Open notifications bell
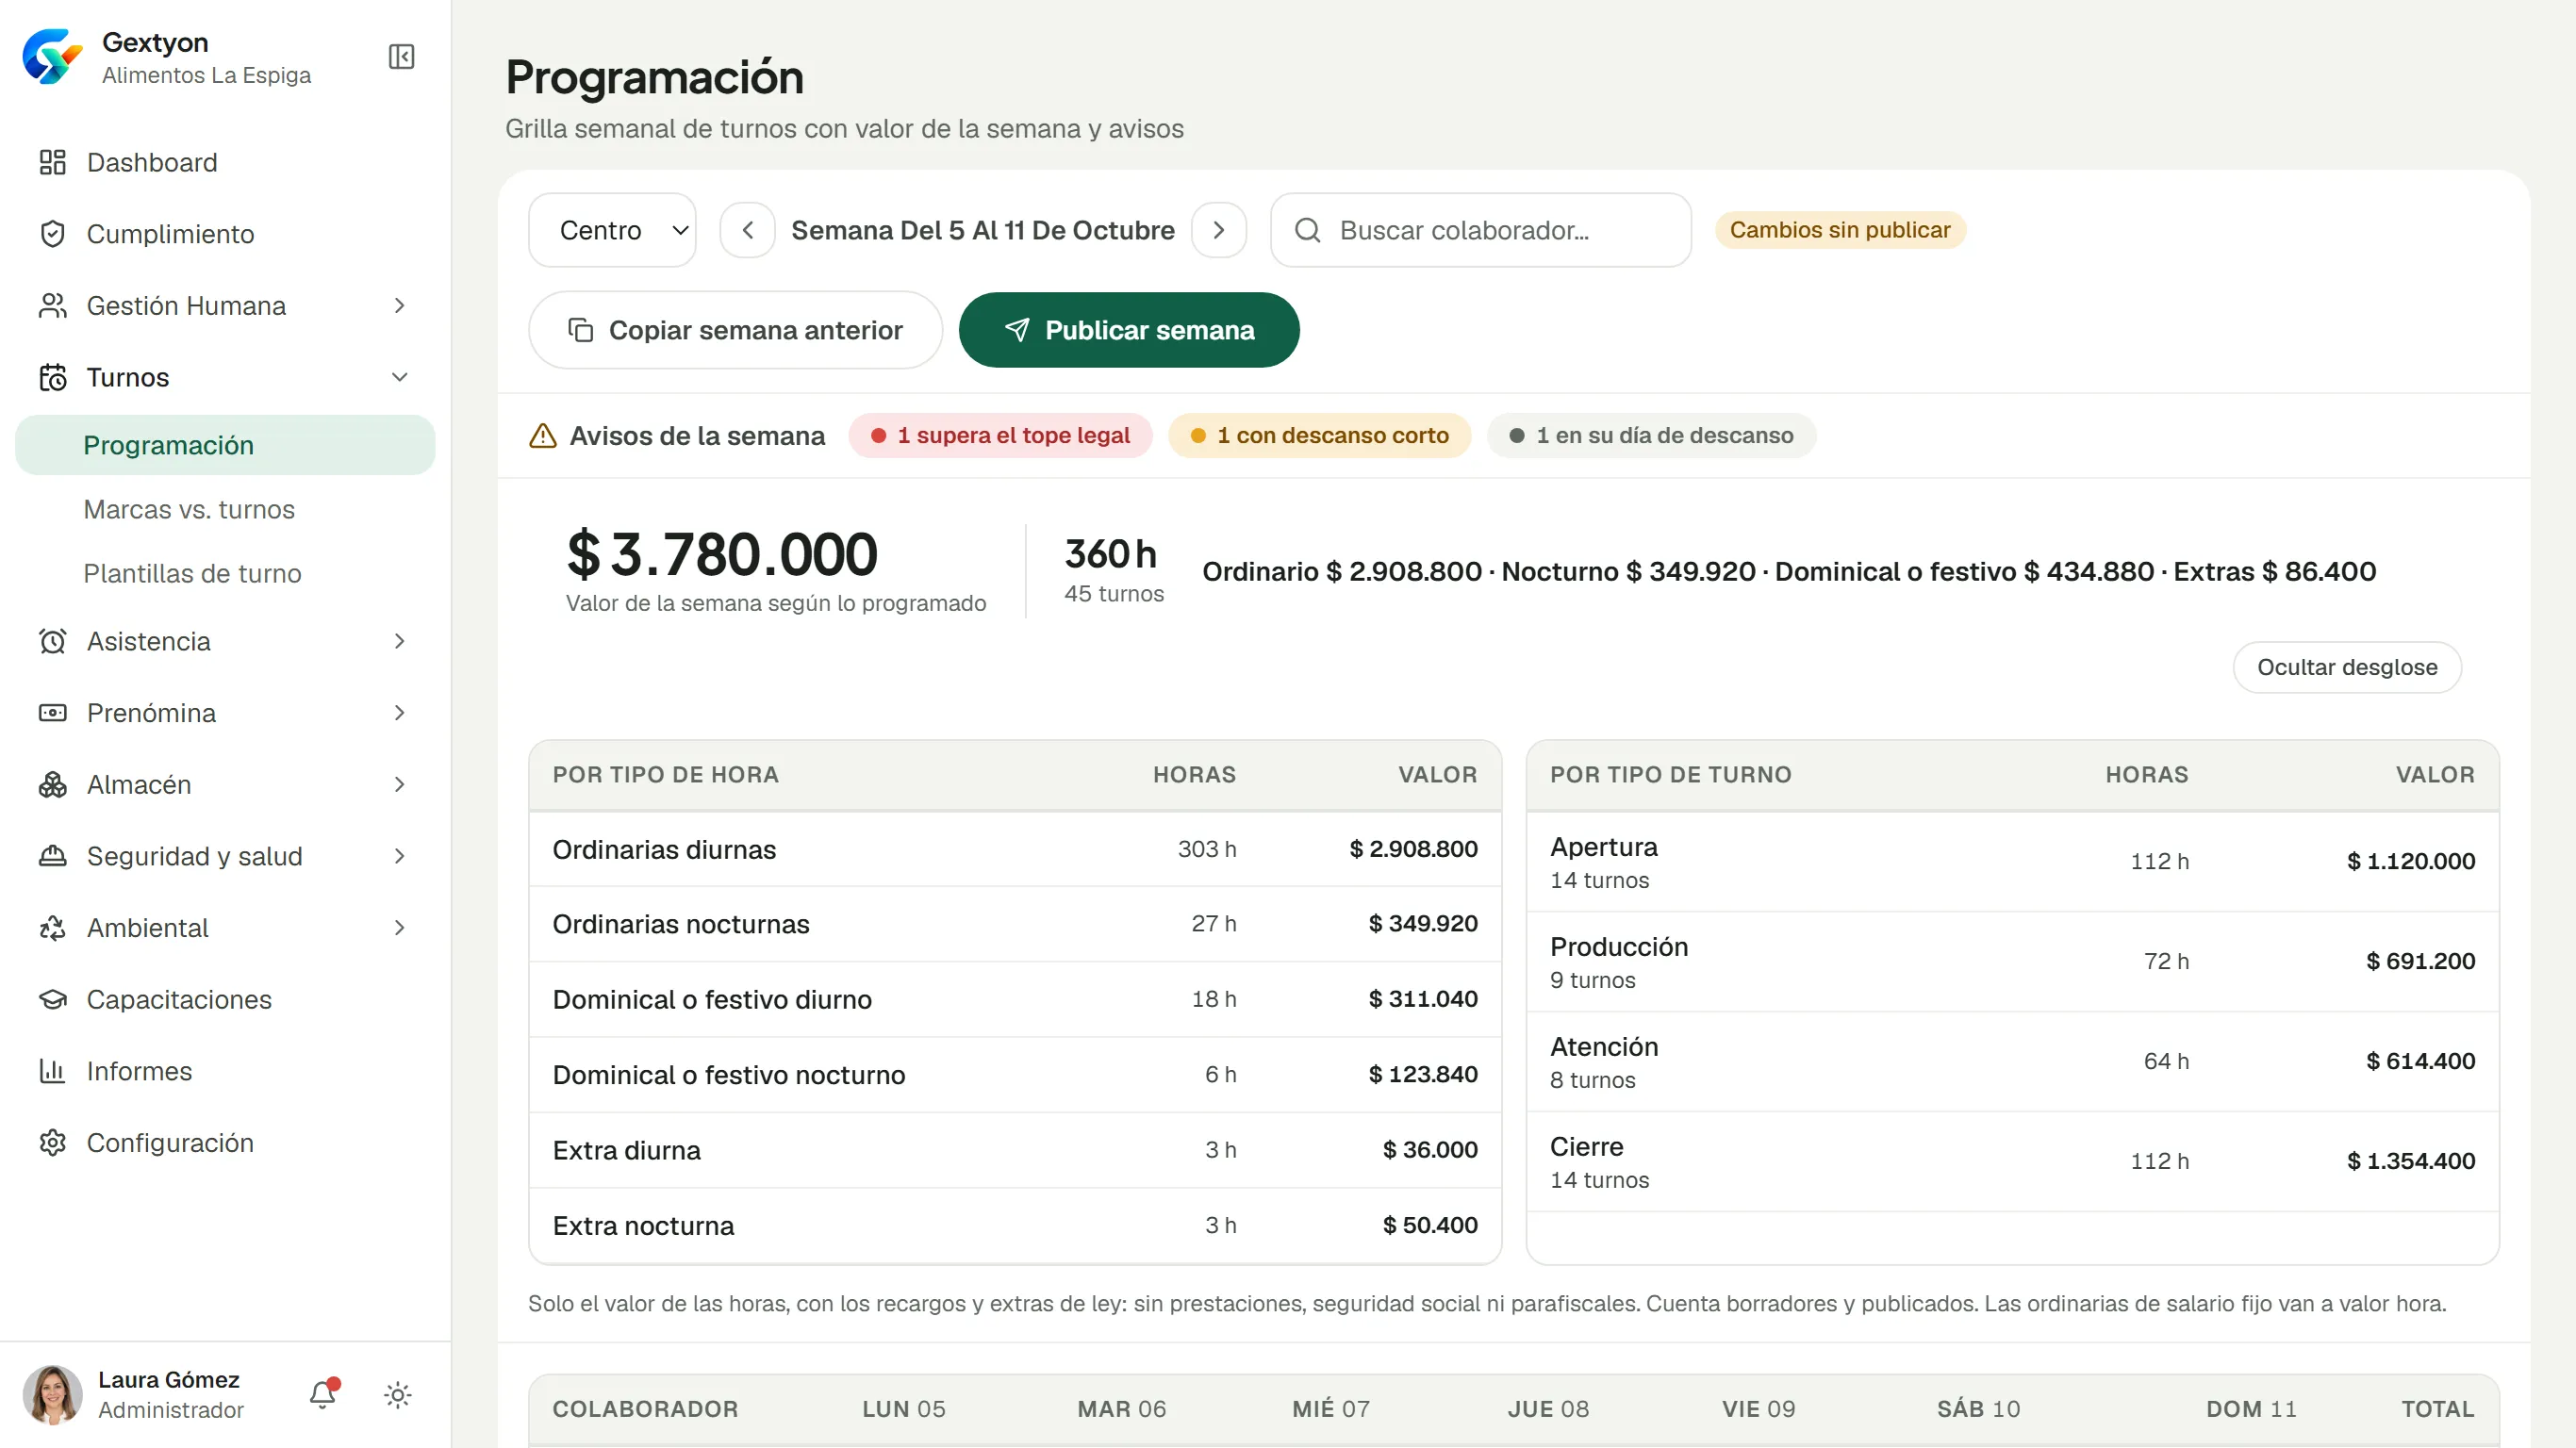 323,1394
